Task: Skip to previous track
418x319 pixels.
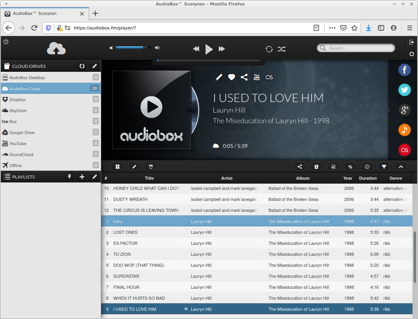Action: click(x=196, y=49)
